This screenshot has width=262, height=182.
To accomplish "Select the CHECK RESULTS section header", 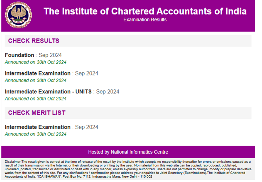I will [34, 41].
